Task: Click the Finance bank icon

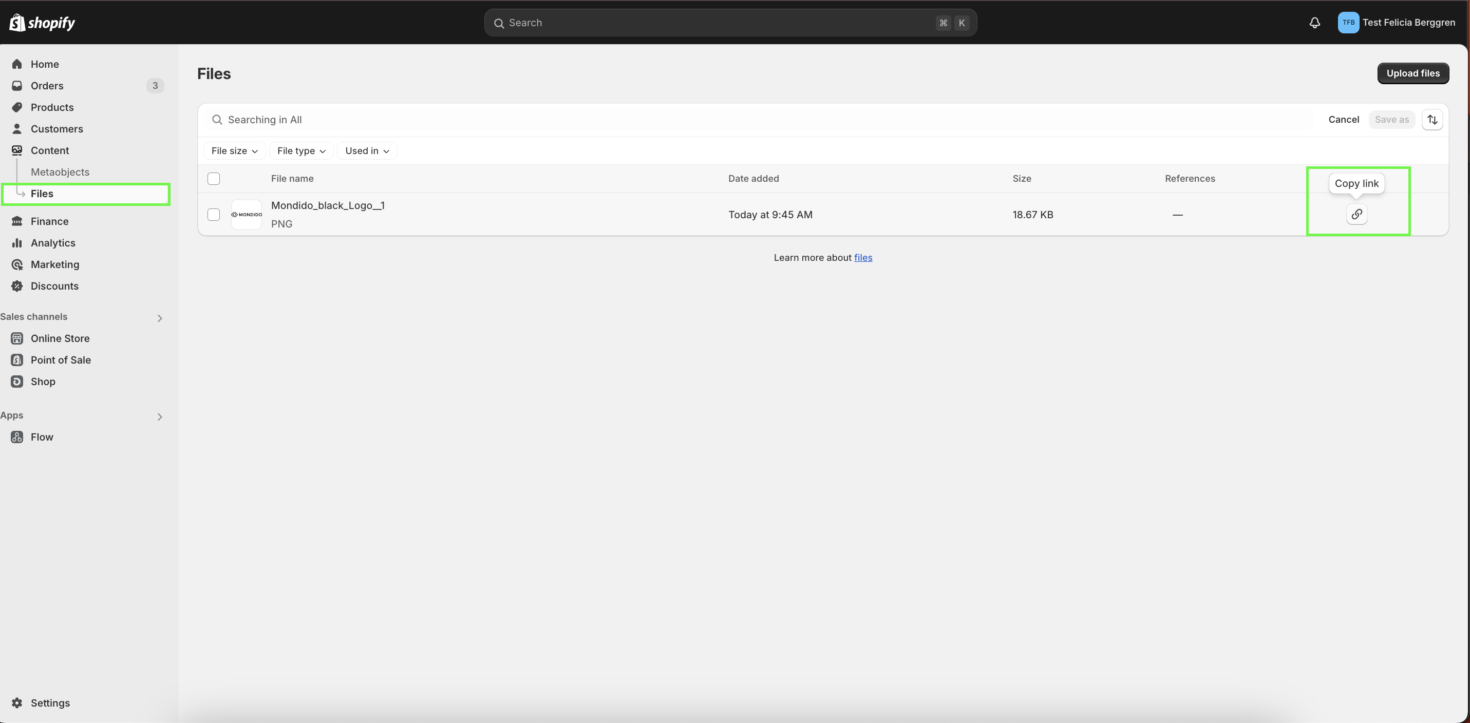Action: pyautogui.click(x=17, y=221)
